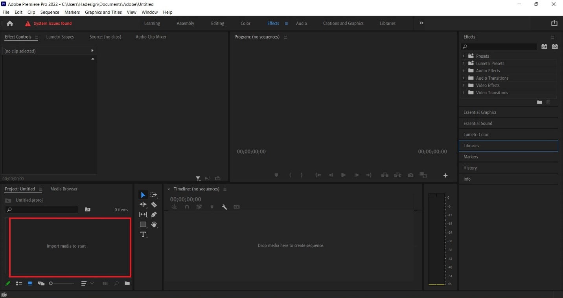Screen dimensions: 563x298
Task: Create new custom bin in Effects panel
Action: [x=539, y=102]
